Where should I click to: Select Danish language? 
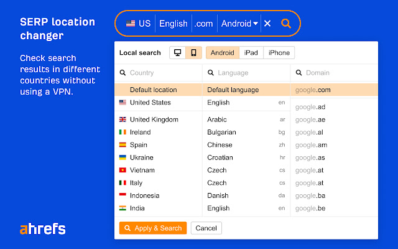pyautogui.click(x=246, y=195)
